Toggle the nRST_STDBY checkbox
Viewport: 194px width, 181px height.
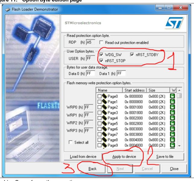pos(132,55)
